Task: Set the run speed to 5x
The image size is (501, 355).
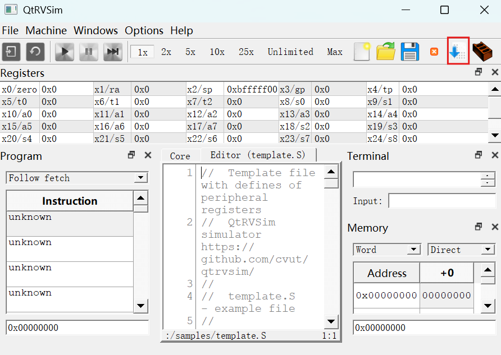Action: [190, 52]
